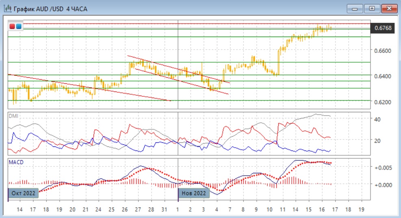The height and width of the screenshot is (218, 401).
Task: Close the AUD/USD chart window
Action: (389, 8)
